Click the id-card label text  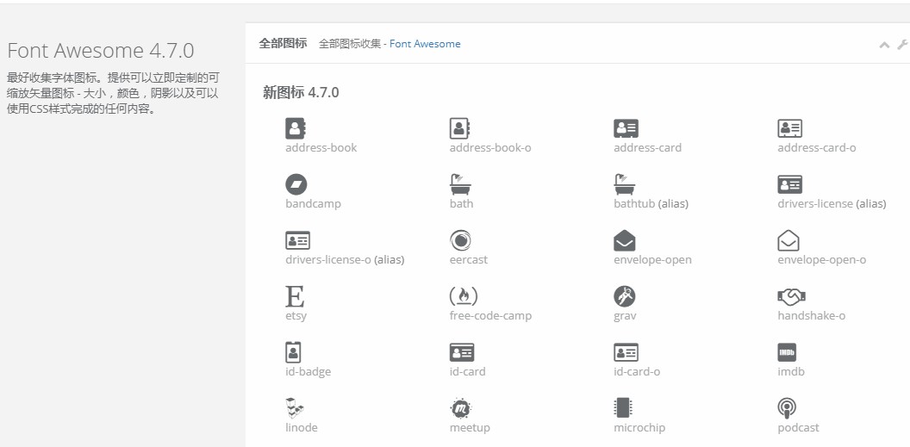click(x=467, y=371)
